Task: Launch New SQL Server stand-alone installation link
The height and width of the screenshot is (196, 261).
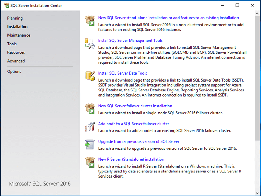Action: [168, 18]
